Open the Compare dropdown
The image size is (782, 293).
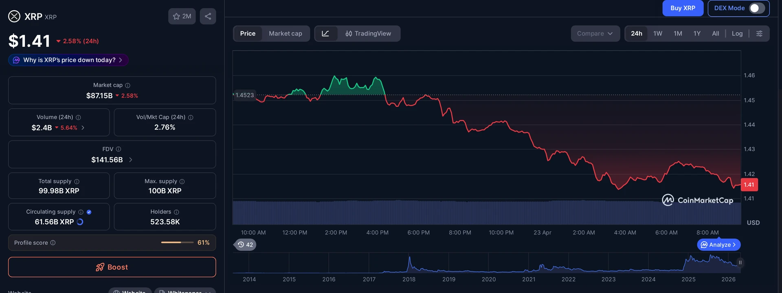click(595, 33)
